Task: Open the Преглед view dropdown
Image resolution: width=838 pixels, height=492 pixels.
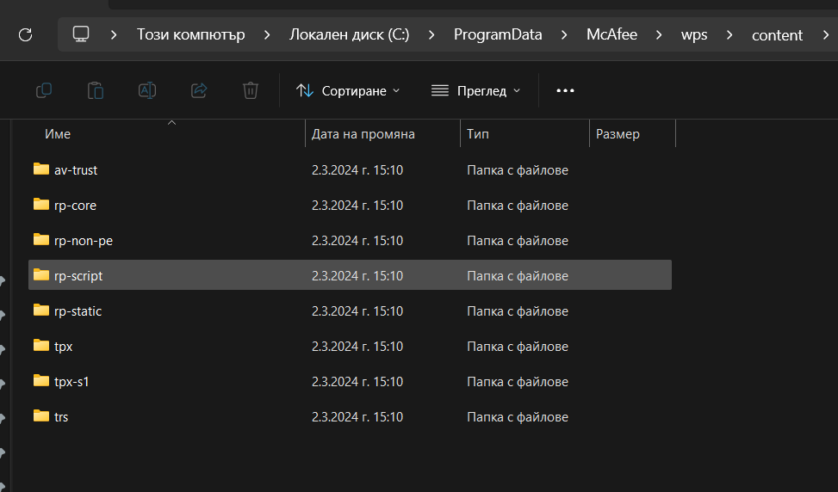Action: pyautogui.click(x=475, y=90)
